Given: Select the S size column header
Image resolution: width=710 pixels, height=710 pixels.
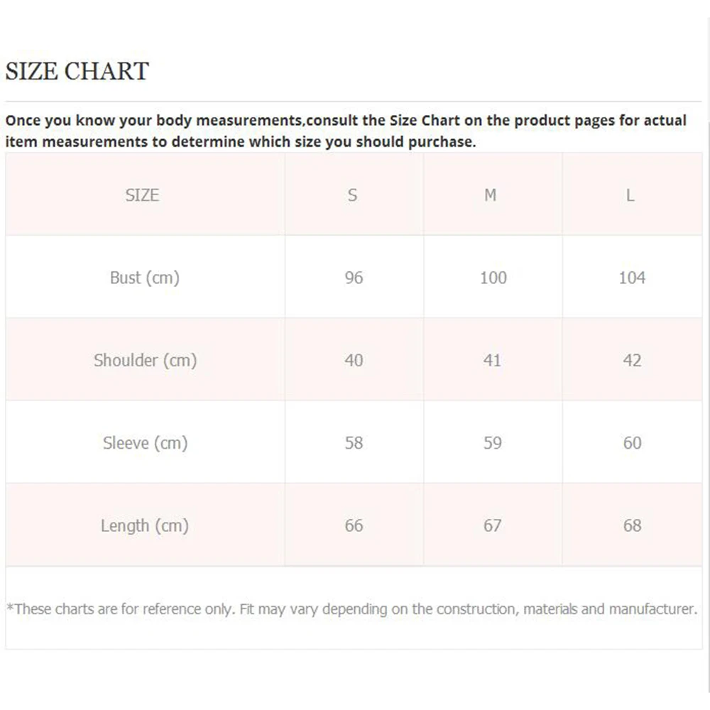Looking at the screenshot, I should pos(353,195).
